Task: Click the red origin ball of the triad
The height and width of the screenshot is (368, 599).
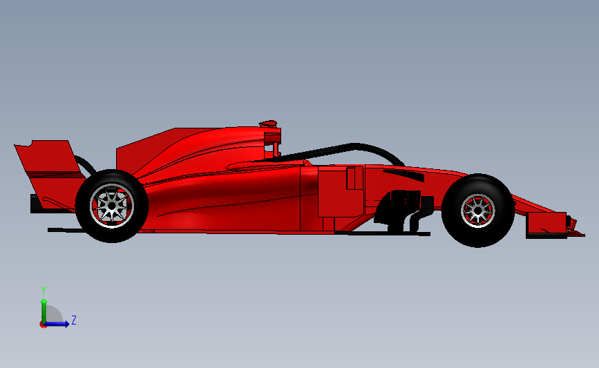Action: [43, 325]
